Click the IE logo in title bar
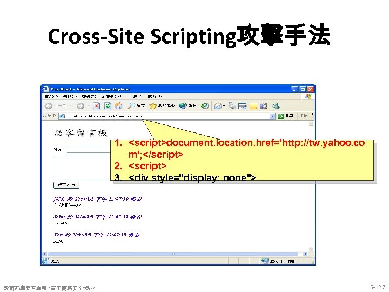Screen dimensions: 389x292 pos(45,89)
